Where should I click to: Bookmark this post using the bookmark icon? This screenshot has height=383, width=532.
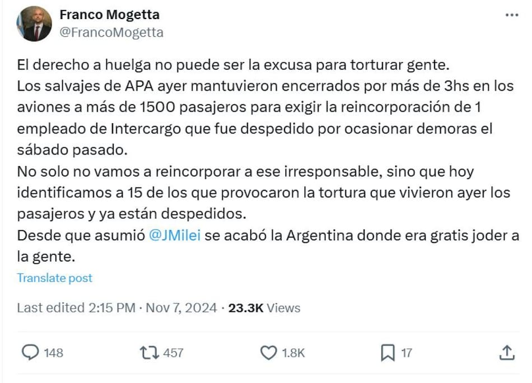pos(388,352)
